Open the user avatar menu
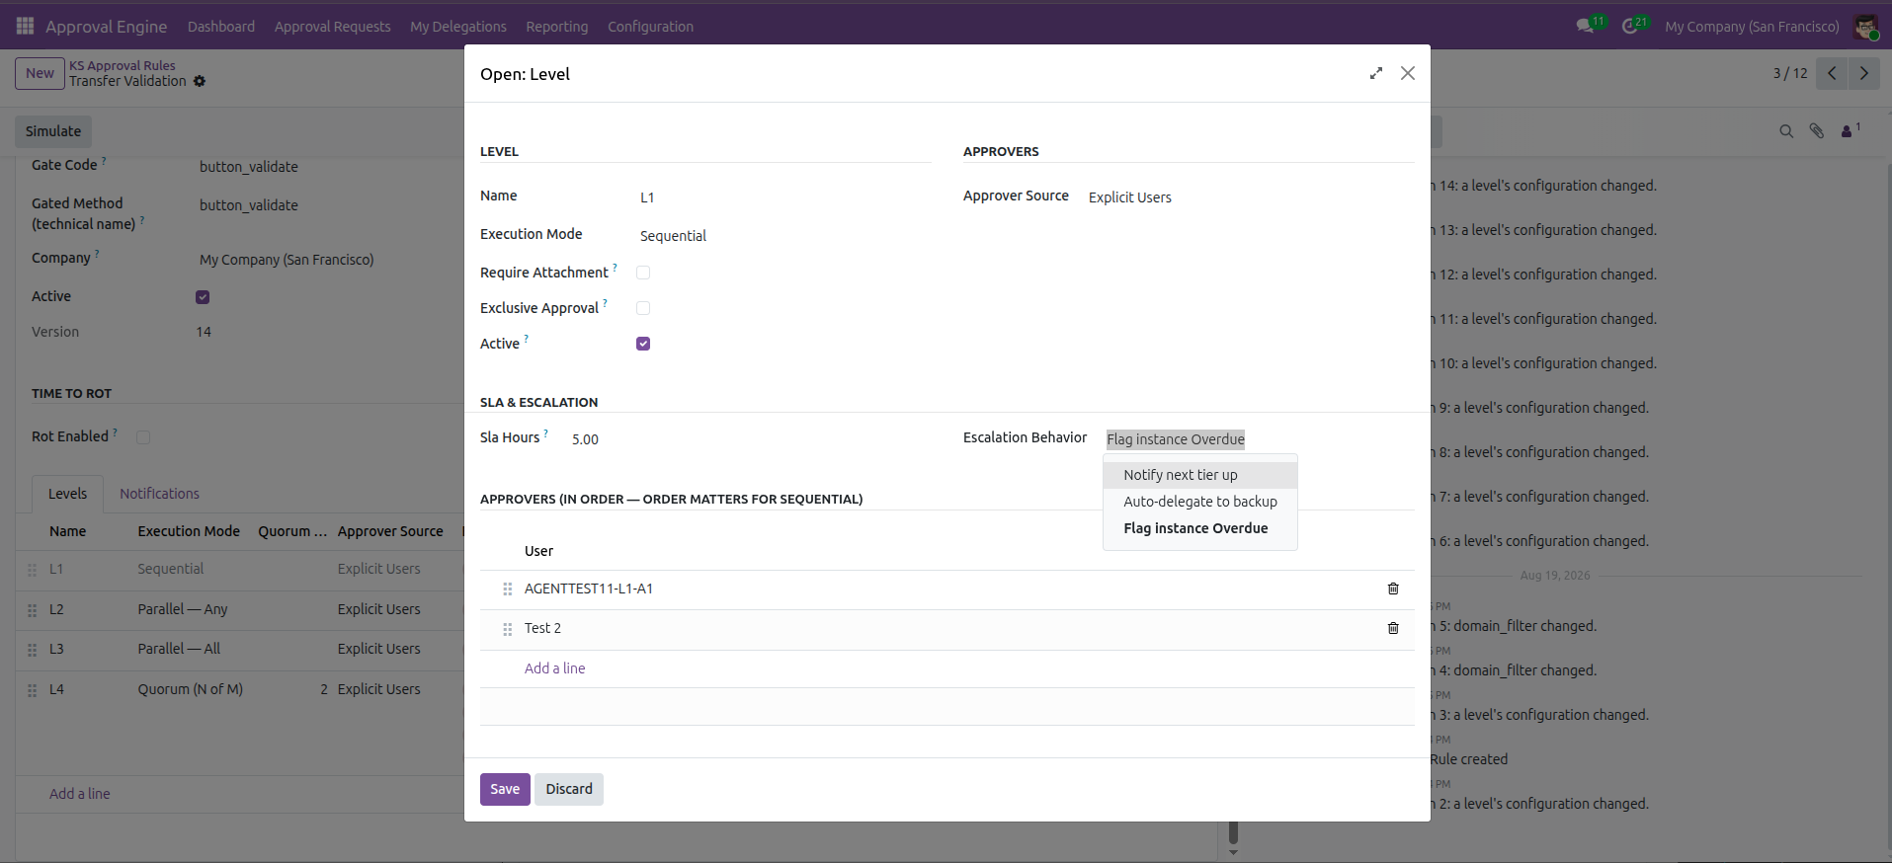 [1866, 27]
